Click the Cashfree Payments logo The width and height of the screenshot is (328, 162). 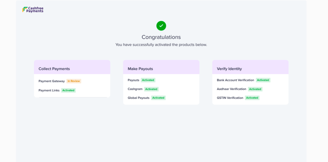(33, 10)
